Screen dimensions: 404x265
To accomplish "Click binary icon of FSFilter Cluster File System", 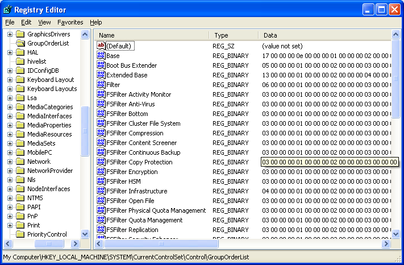I will click(x=101, y=123).
